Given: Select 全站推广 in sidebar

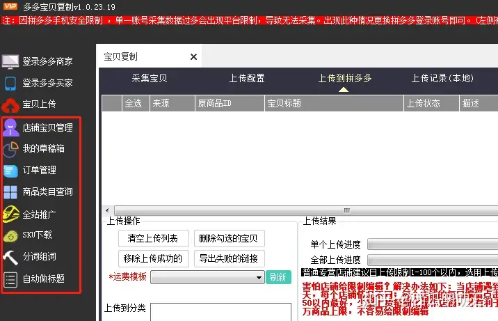Looking at the screenshot, I should pos(40,214).
